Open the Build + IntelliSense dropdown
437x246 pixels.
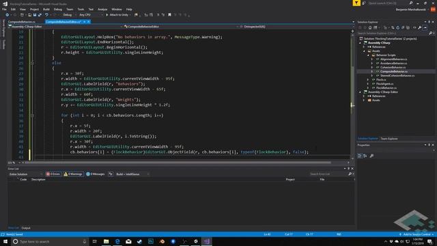click(x=132, y=174)
